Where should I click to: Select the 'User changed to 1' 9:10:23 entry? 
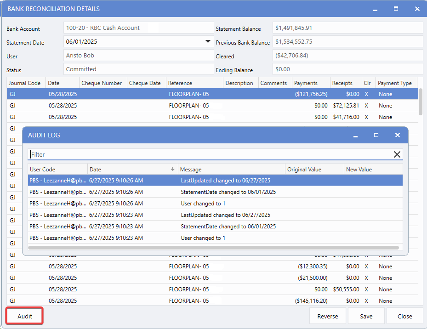pyautogui.click(x=203, y=238)
